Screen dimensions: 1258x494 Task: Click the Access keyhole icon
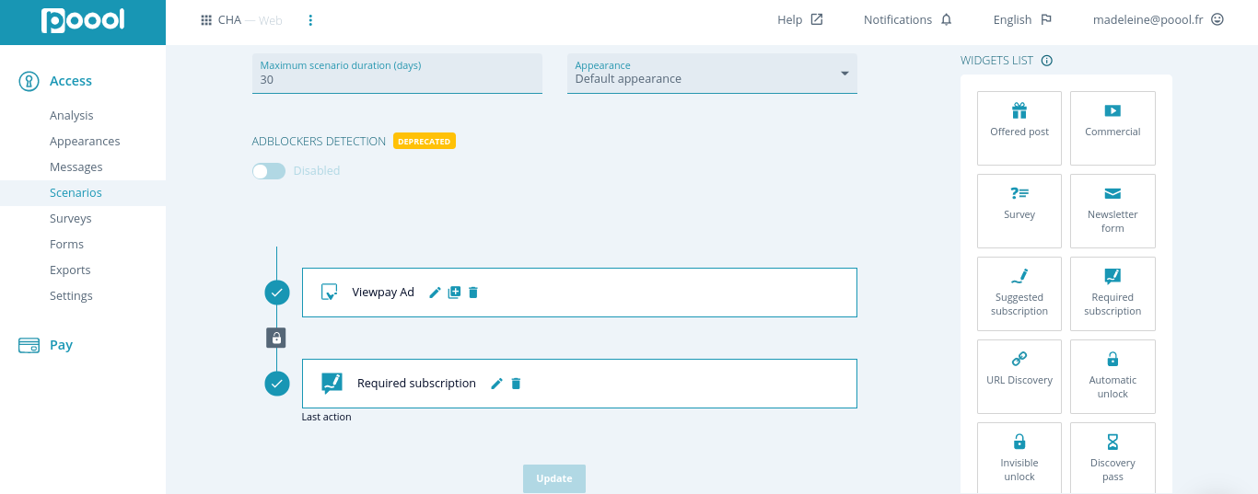(x=29, y=81)
